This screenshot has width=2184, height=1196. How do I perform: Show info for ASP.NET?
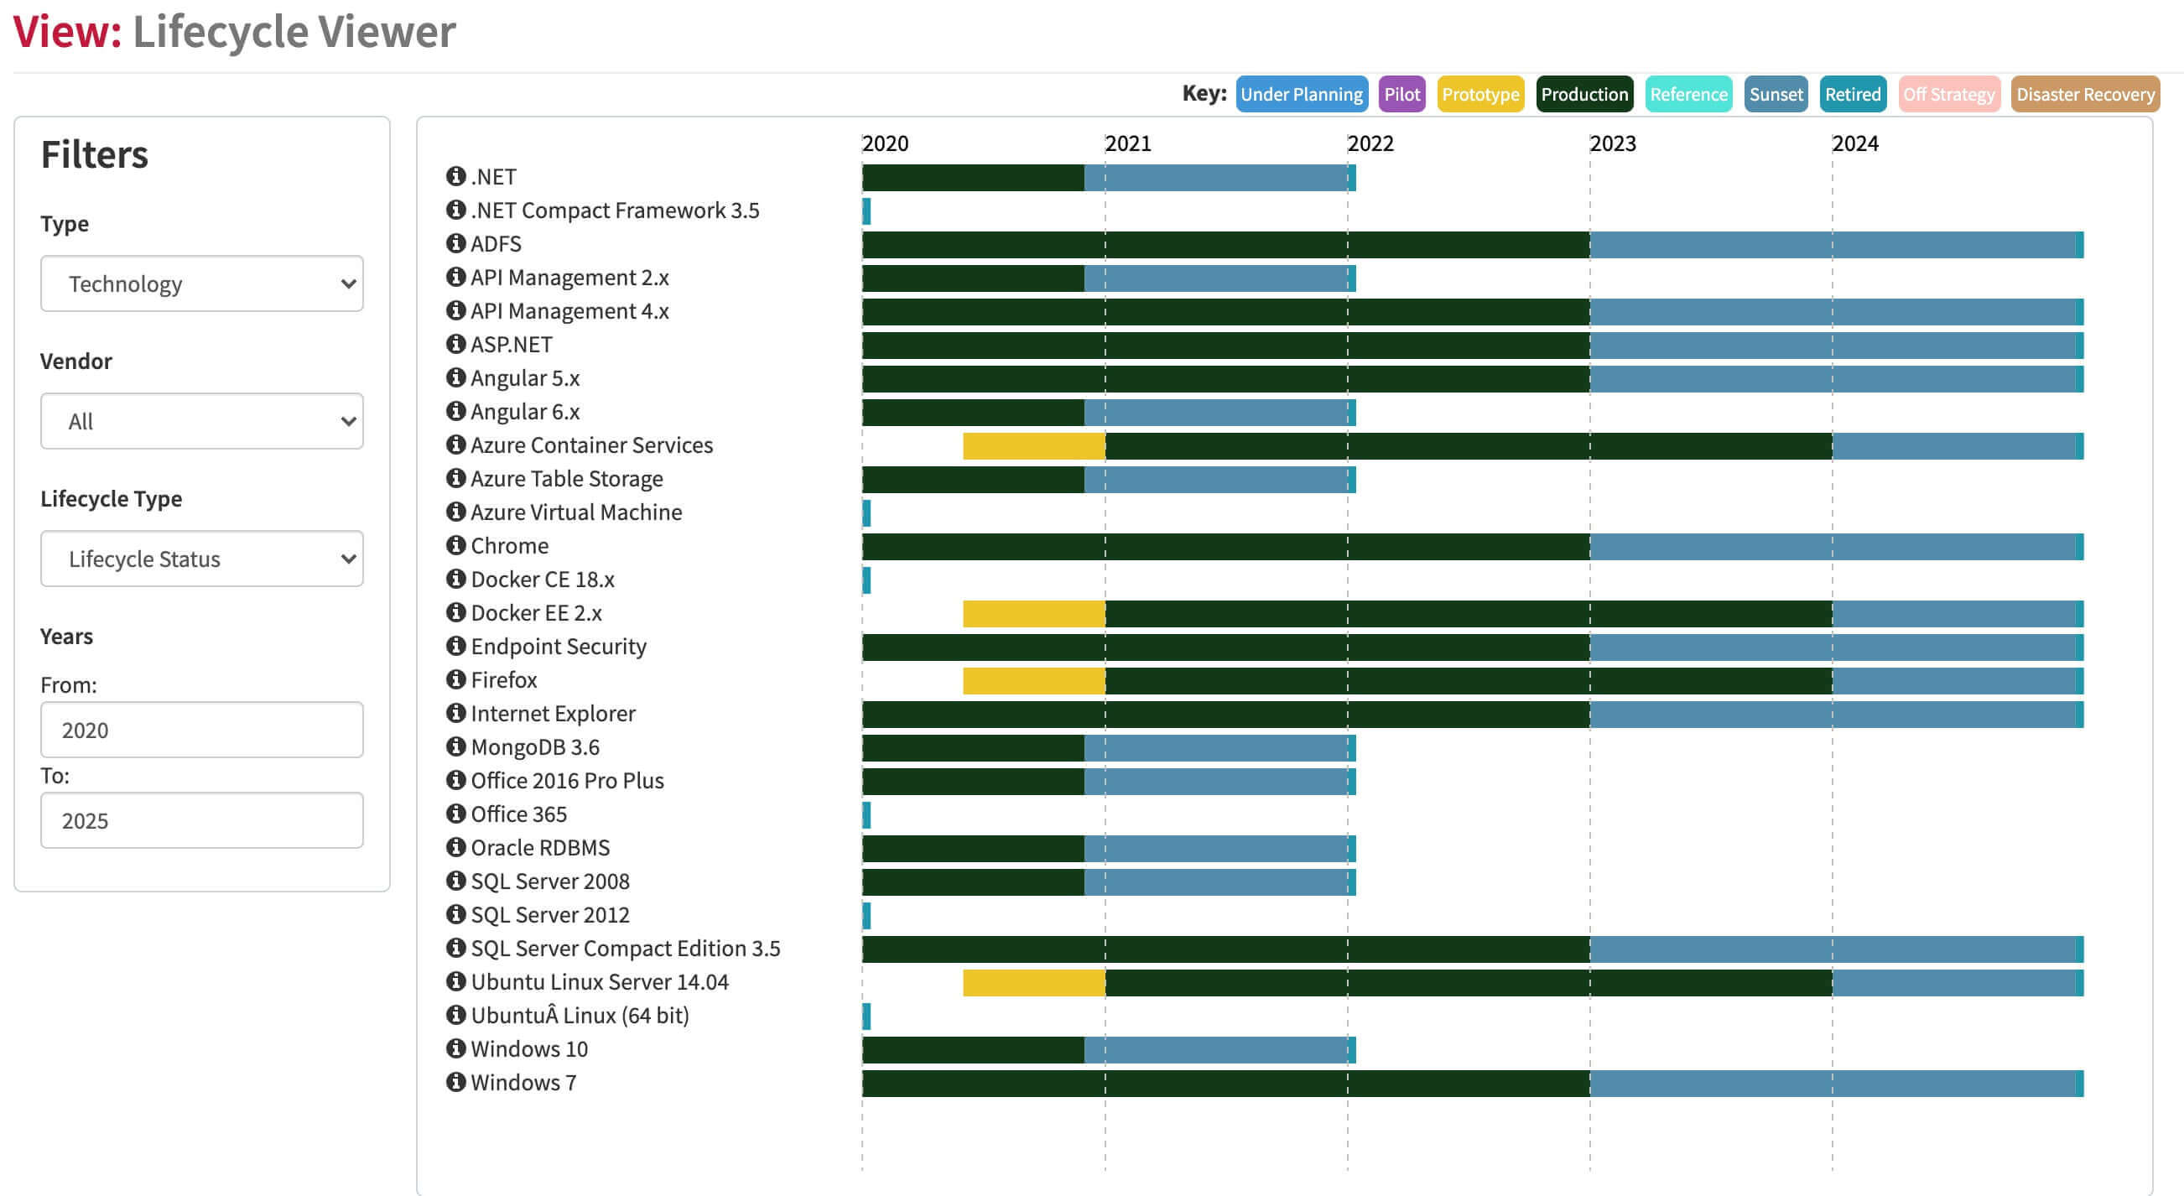[456, 344]
